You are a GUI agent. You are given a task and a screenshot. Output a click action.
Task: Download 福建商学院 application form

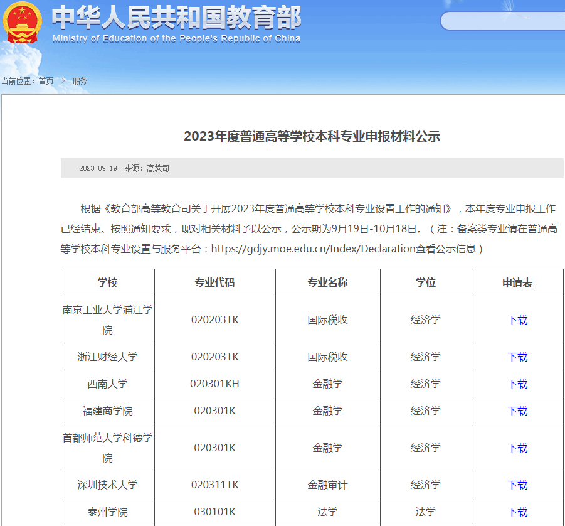(517, 411)
